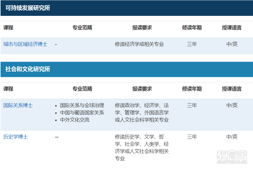Image resolution: width=253 pixels, height=170 pixels.
Task: Click 修读年期 header in 可持续发展研究所 table
Action: pyautogui.click(x=192, y=28)
